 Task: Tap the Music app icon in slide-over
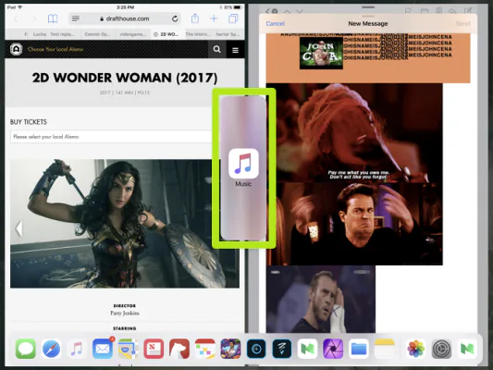pos(243,164)
